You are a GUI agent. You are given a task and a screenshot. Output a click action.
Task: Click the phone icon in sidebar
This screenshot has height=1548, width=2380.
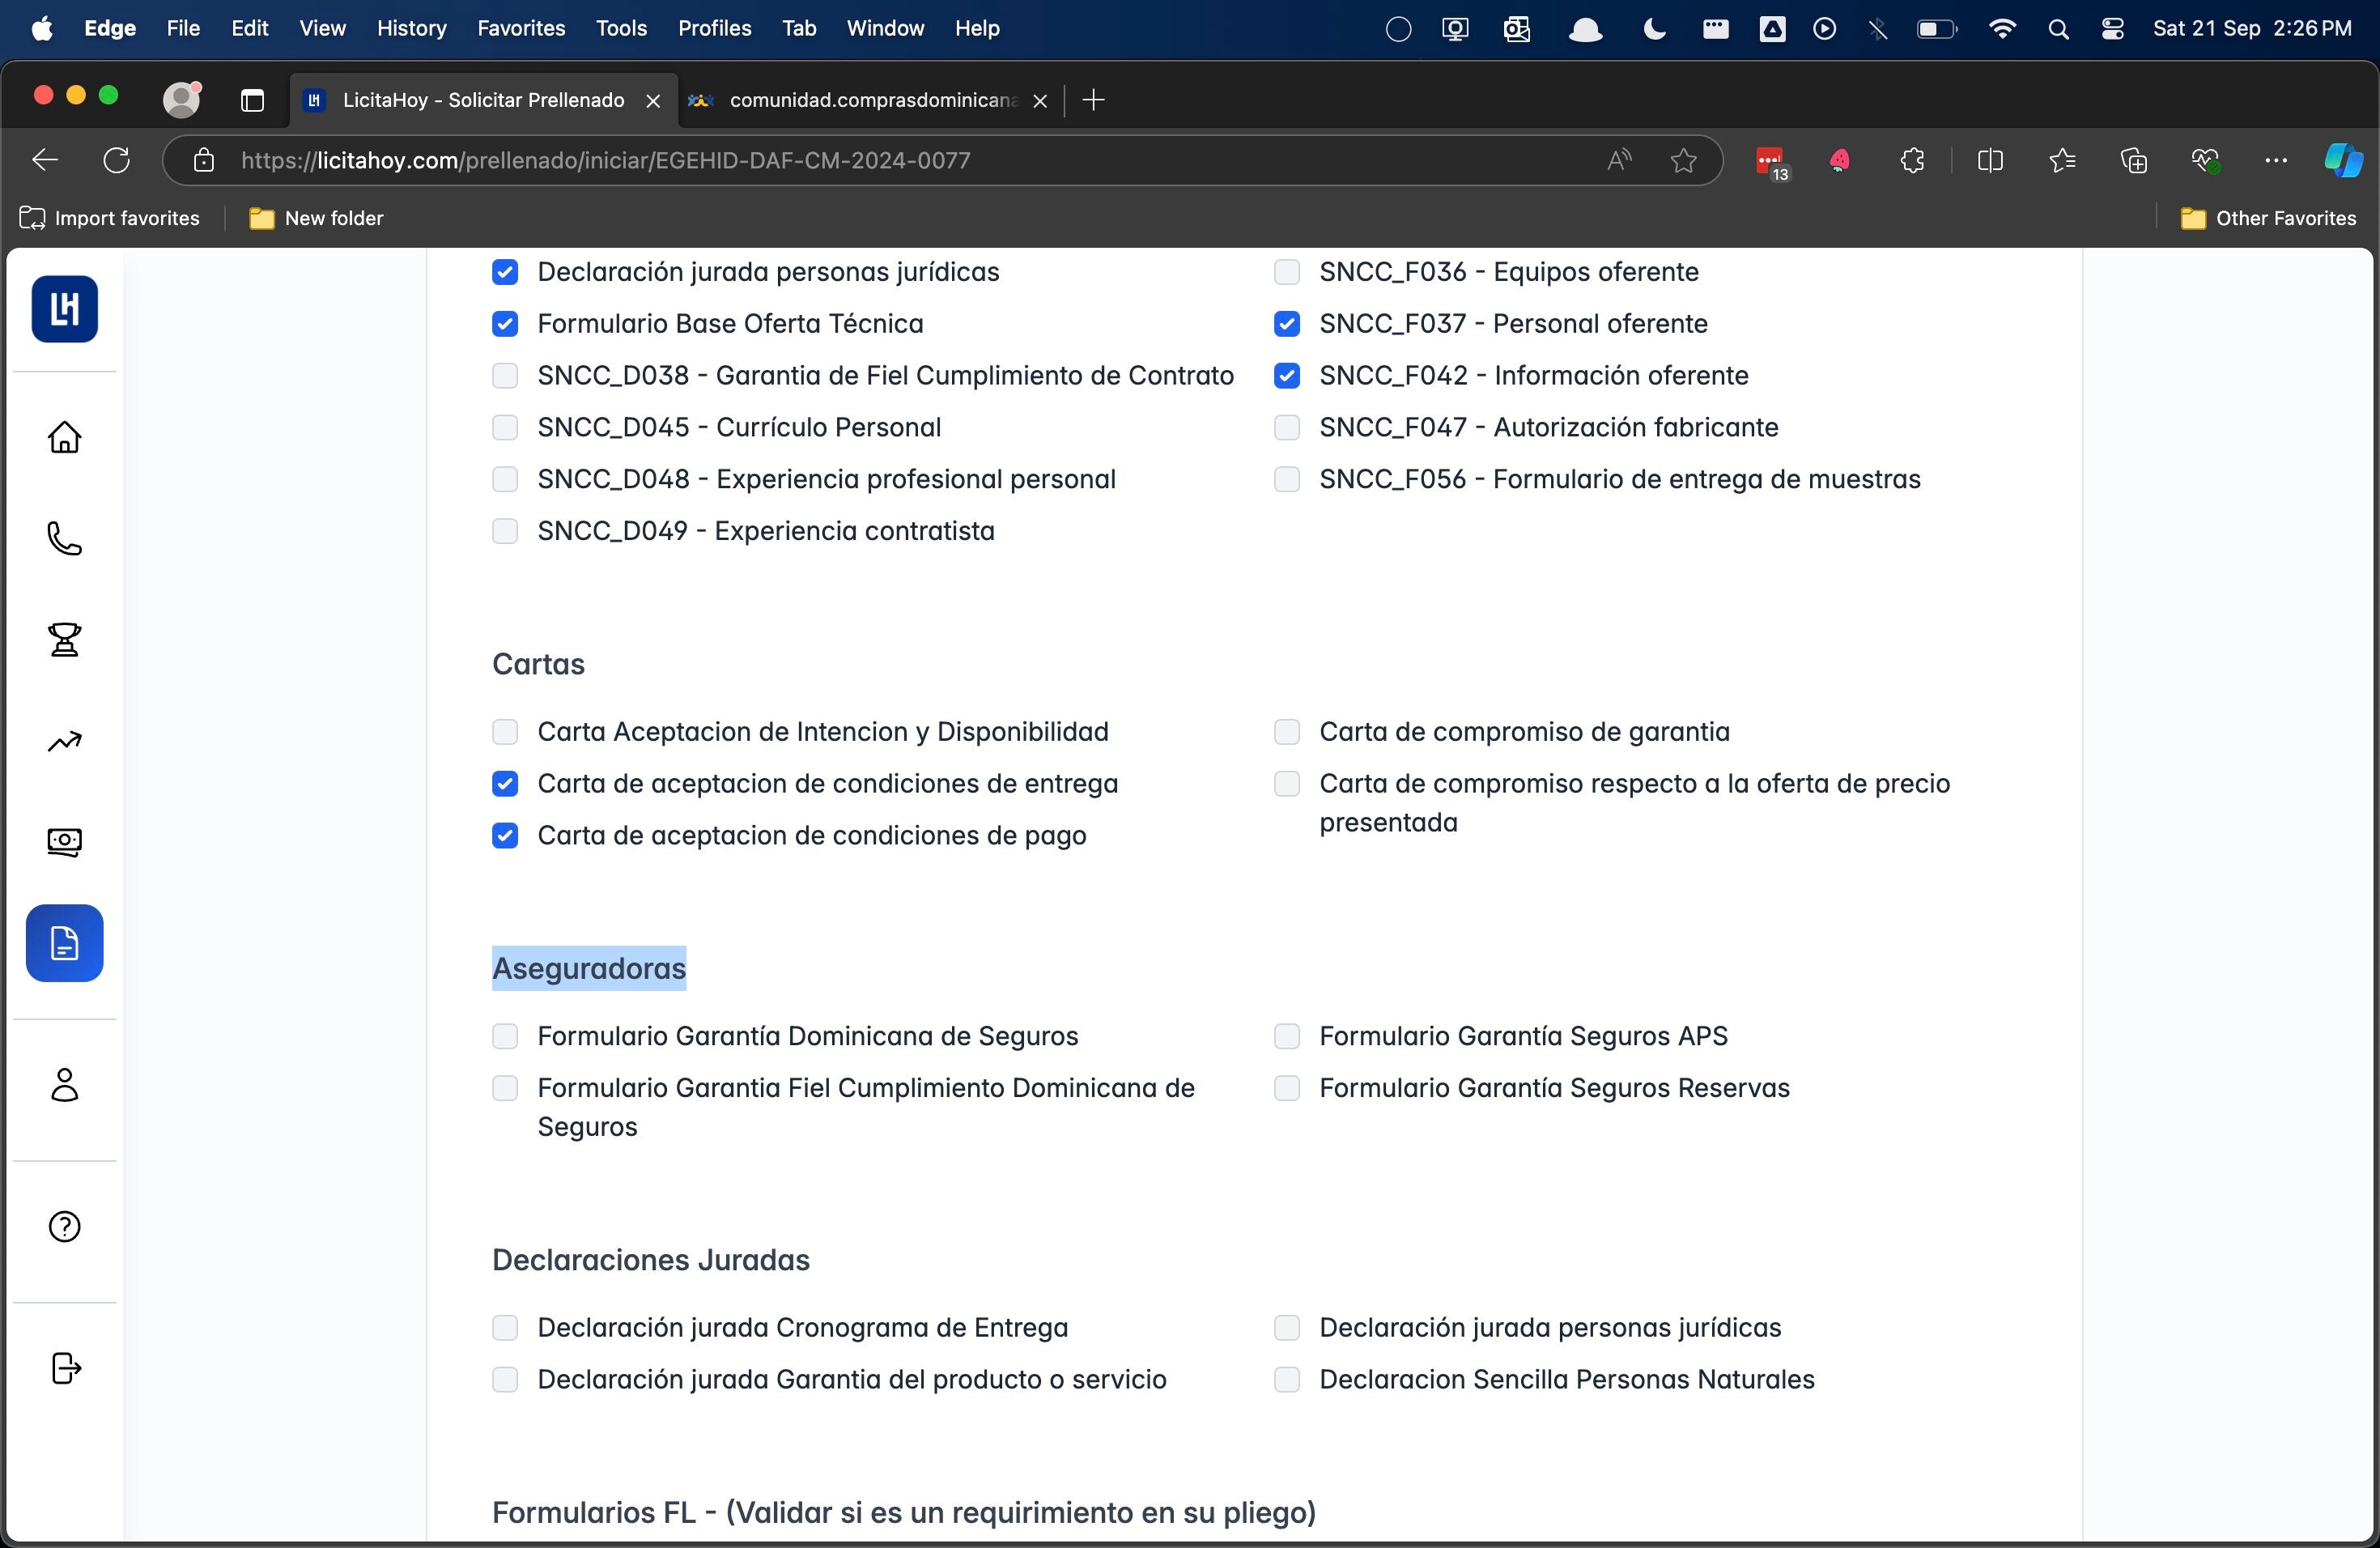point(64,539)
